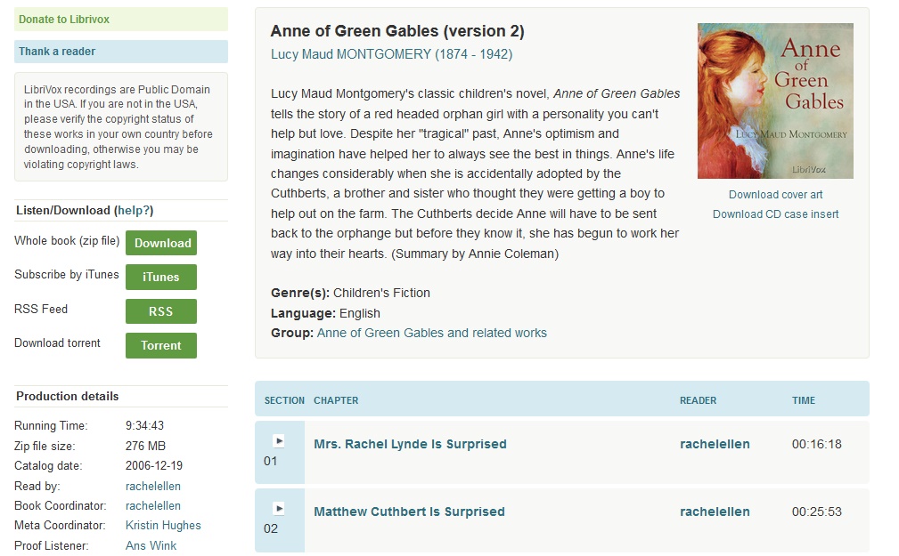Viewport: 899px width, 556px height.
Task: Play chapter 02 audio
Action: pyautogui.click(x=279, y=508)
